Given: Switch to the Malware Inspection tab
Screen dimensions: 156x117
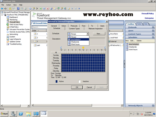Looking at the screenshot, I should (96, 29).
